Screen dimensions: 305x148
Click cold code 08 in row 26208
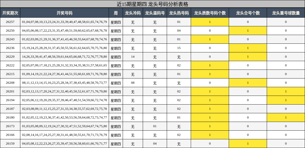133,83
